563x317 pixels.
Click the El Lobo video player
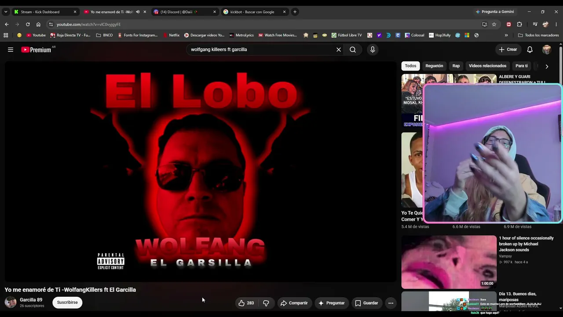click(201, 171)
